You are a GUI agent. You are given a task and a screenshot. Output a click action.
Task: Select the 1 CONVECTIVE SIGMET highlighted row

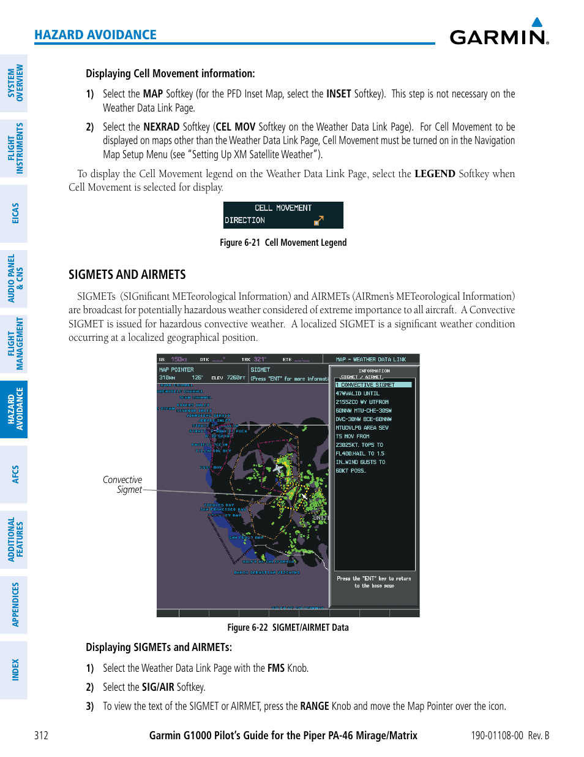(x=373, y=385)
